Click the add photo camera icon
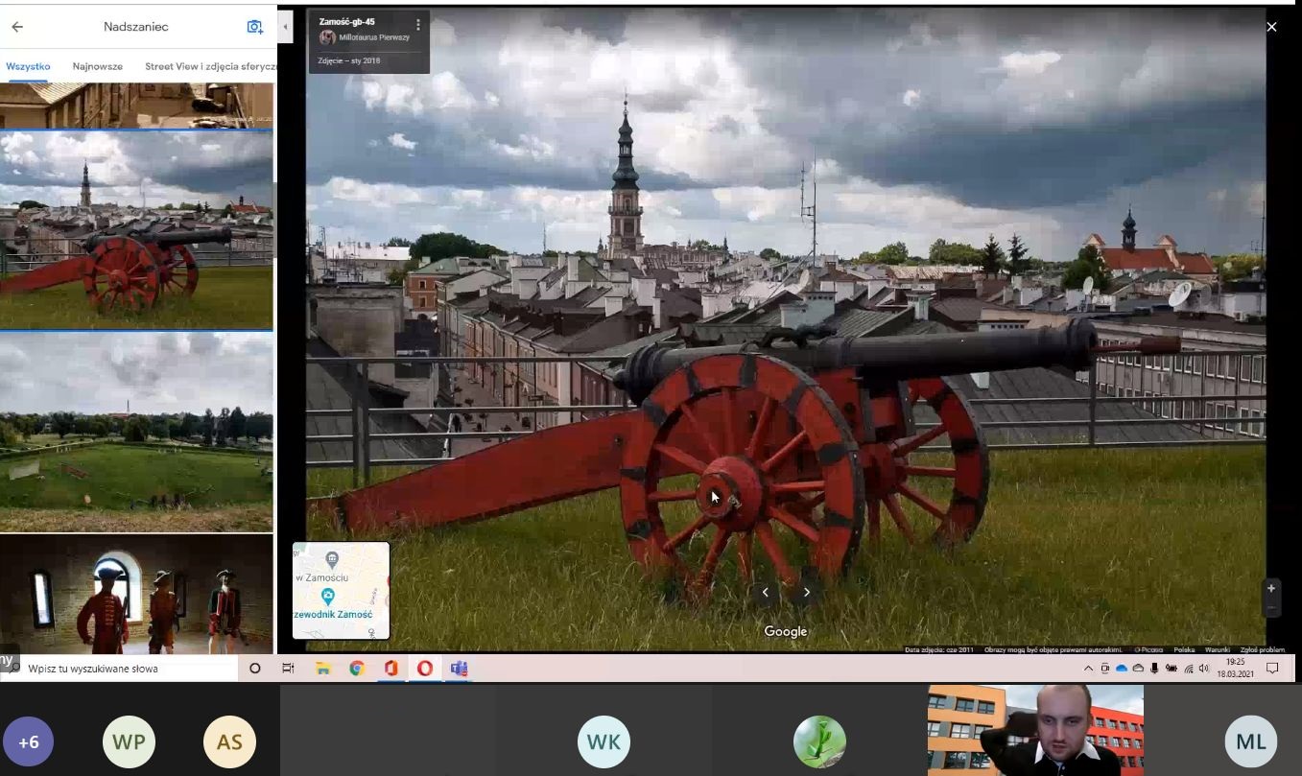Screen dimensions: 1302x776 point(254,27)
